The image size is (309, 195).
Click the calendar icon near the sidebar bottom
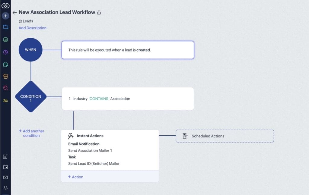(6, 167)
